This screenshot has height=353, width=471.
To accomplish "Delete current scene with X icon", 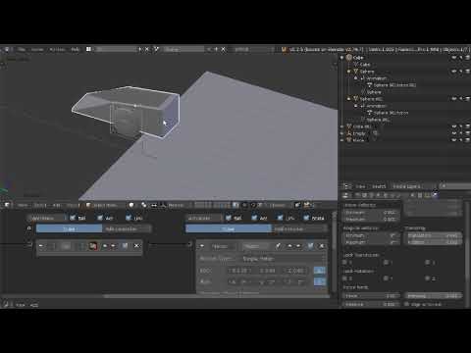I will tap(224, 49).
